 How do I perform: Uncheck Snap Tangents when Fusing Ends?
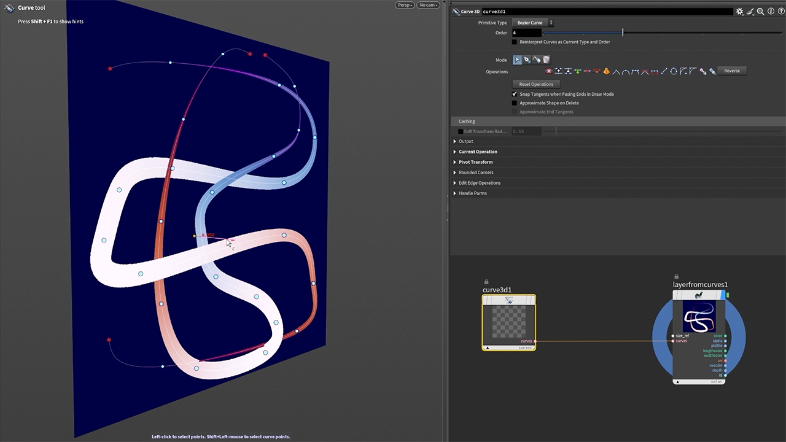[x=515, y=94]
